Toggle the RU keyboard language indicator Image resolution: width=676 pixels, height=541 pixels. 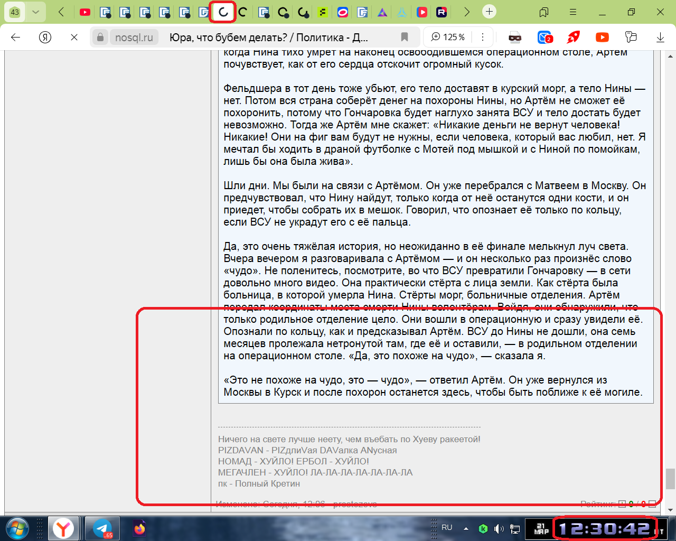click(x=447, y=527)
